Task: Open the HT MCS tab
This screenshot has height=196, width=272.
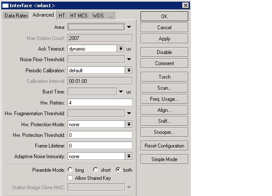Action: [79, 16]
